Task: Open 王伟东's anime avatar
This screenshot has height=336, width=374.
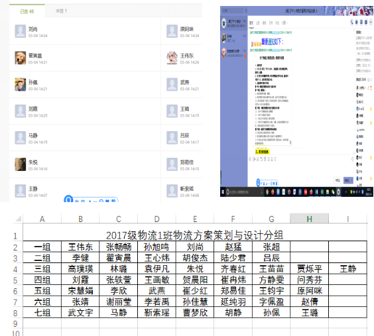Action: click(x=172, y=58)
